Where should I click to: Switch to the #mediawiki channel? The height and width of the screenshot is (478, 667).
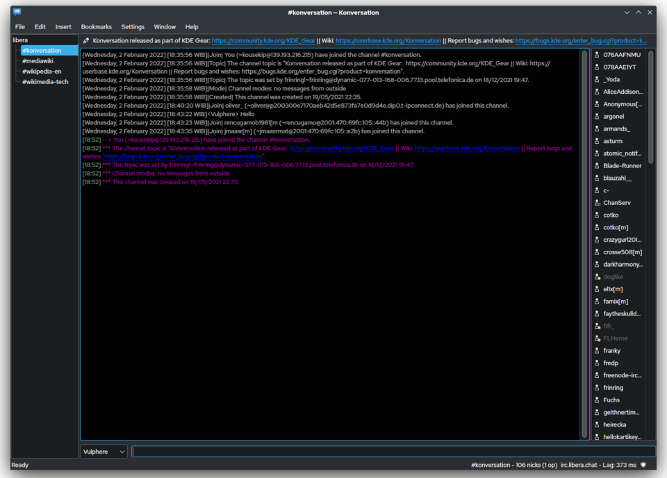tap(40, 61)
